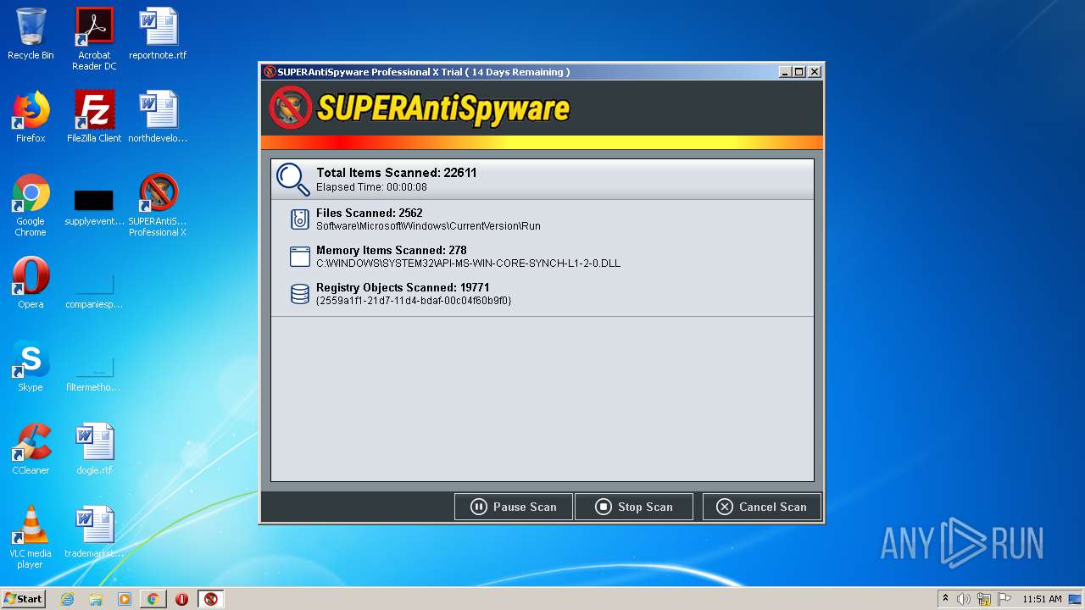The height and width of the screenshot is (610, 1085).
Task: Select the filtermetho... desktop file
Action: (x=94, y=374)
